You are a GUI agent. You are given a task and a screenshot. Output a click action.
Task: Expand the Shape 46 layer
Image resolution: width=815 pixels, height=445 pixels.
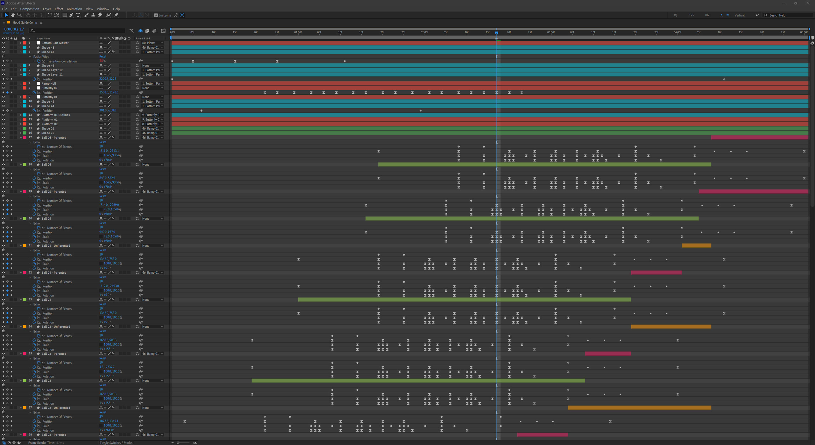[21, 65]
